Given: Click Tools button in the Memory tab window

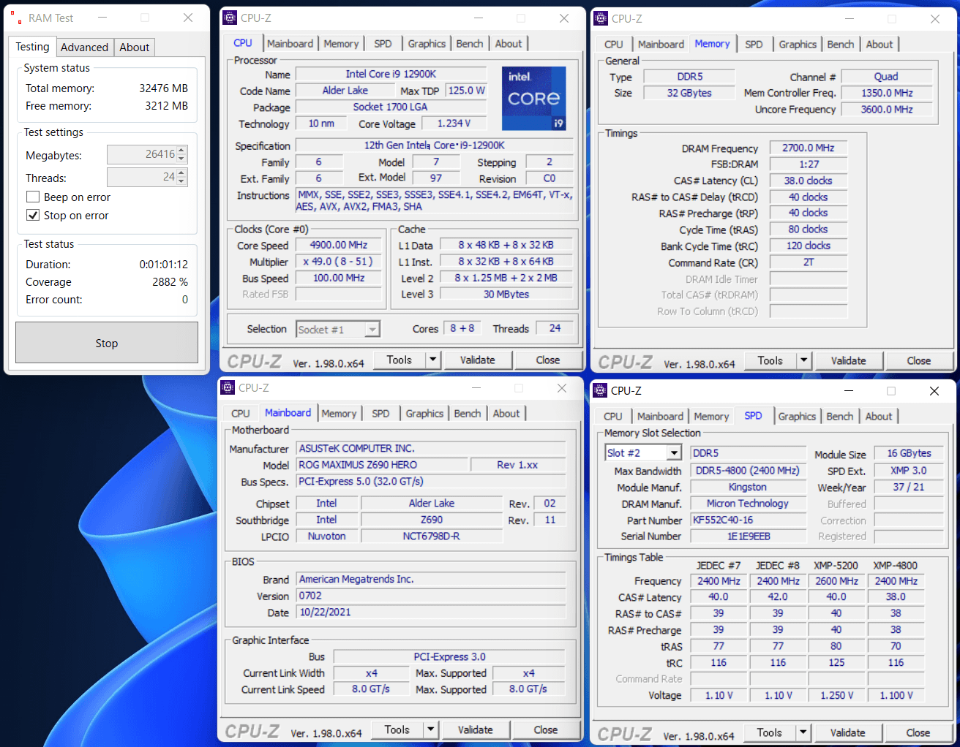Looking at the screenshot, I should 770,360.
